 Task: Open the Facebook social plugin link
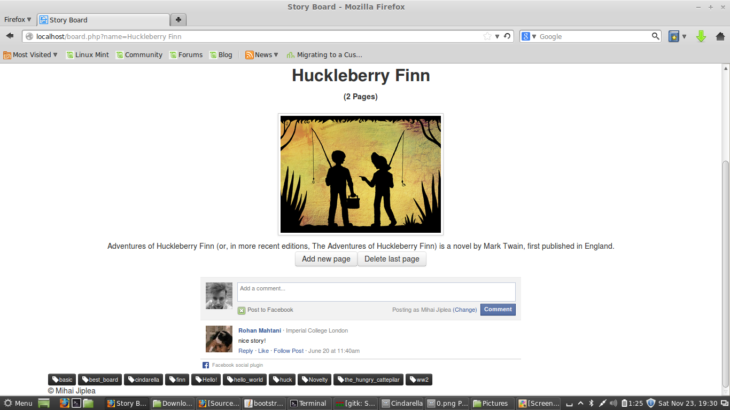pos(237,365)
